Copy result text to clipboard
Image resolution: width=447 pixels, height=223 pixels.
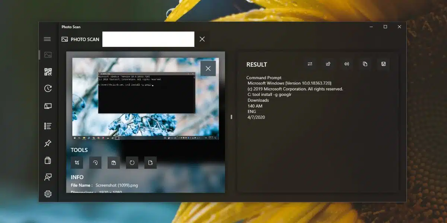tap(365, 64)
